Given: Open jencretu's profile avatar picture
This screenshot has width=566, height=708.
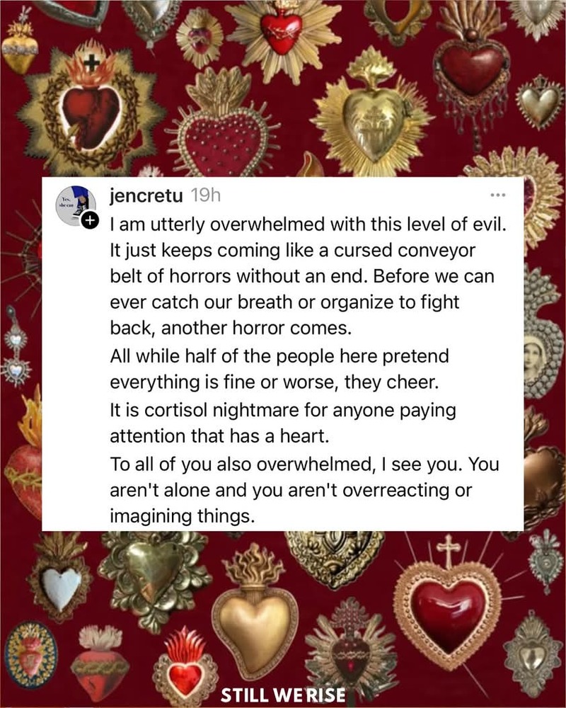Looking at the screenshot, I should click(75, 205).
